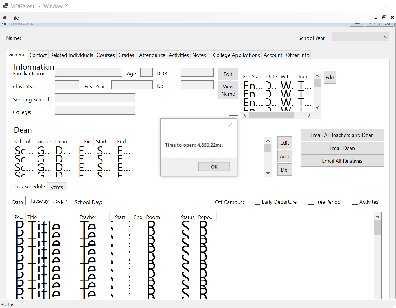This screenshot has width=396, height=308.
Task: Click Grade column header in Dean list
Action: (x=44, y=142)
